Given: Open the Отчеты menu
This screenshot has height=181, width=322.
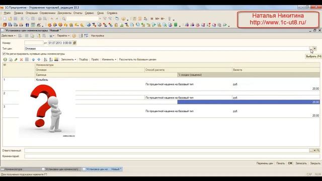Looking at the screenshot, I should [x=78, y=13].
